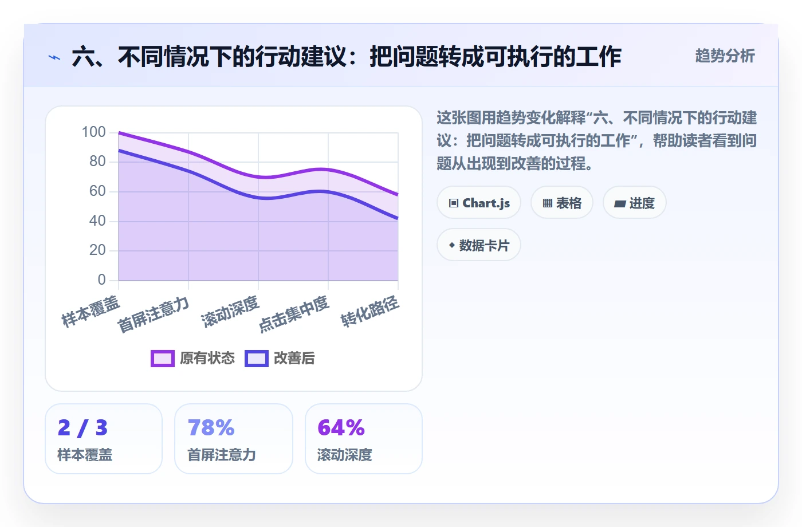802x527 pixels.
Task: Click the lightning bolt icon beside the title
Action: (54, 57)
